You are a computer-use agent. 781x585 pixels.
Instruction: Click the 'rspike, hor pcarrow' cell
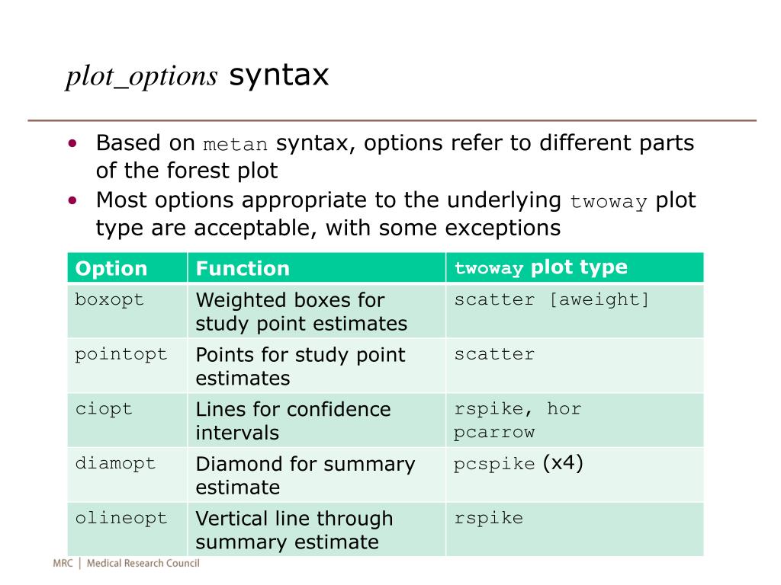click(x=575, y=420)
